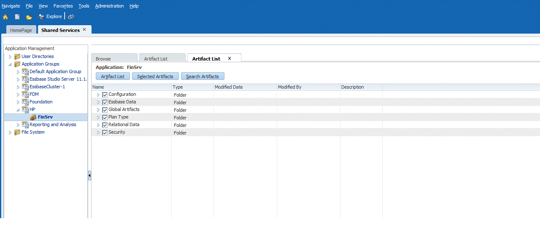Open the View menu
540x227 pixels.
point(43,6)
